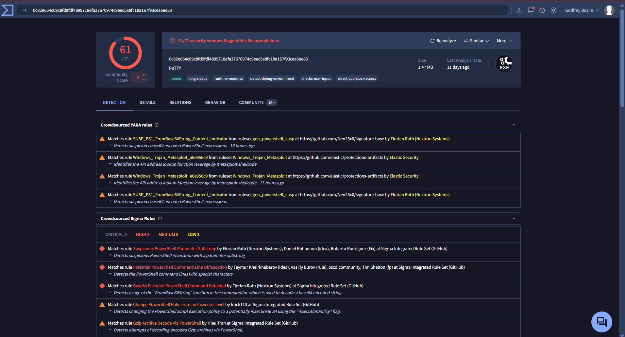The width and height of the screenshot is (625, 337).
Task: Open the More dropdown menu
Action: [x=504, y=41]
